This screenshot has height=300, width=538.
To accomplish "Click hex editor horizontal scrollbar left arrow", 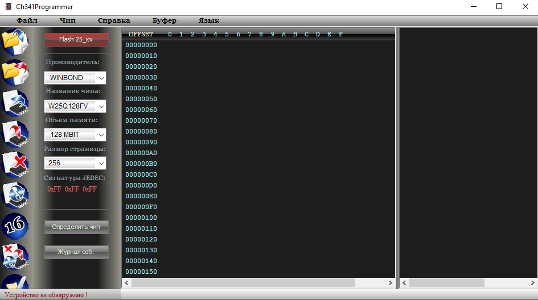I will click(x=126, y=282).
